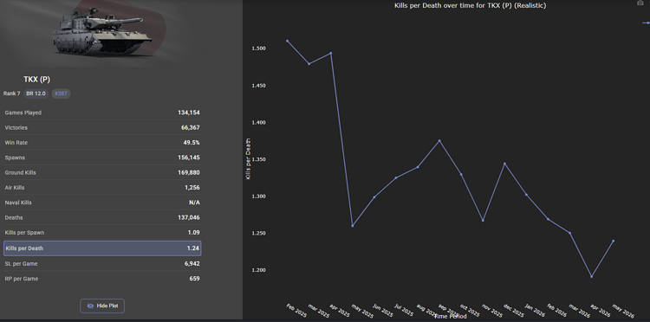The image size is (650, 322).
Task: Click the Feb 2025 data point
Action: pyautogui.click(x=287, y=41)
